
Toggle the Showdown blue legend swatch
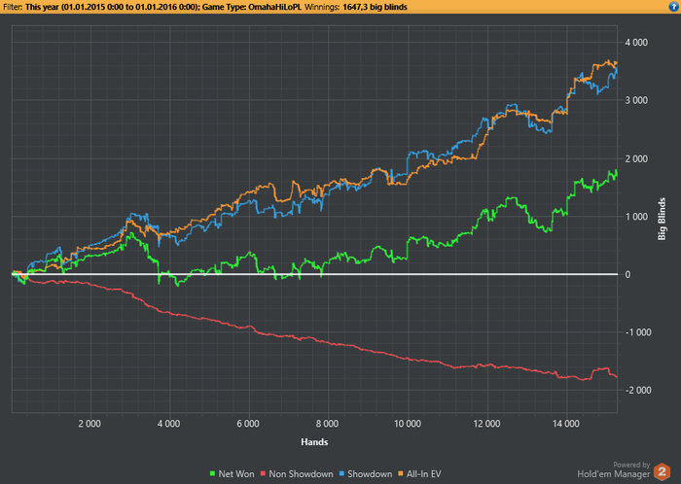click(341, 473)
